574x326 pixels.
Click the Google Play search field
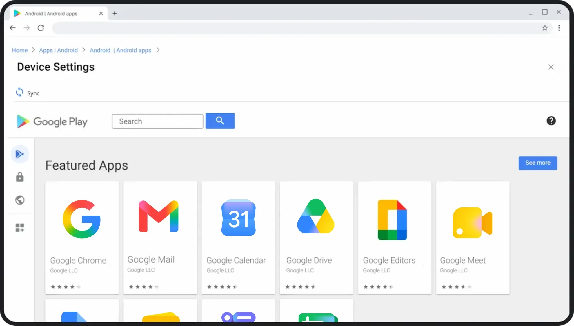click(x=157, y=121)
